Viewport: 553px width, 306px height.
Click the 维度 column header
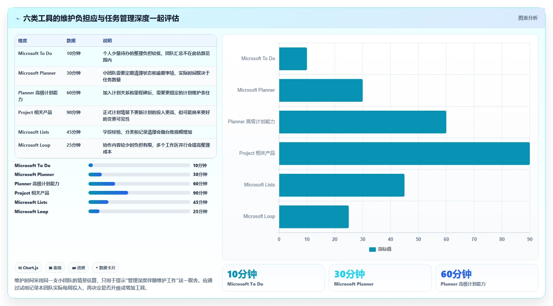pyautogui.click(x=23, y=41)
